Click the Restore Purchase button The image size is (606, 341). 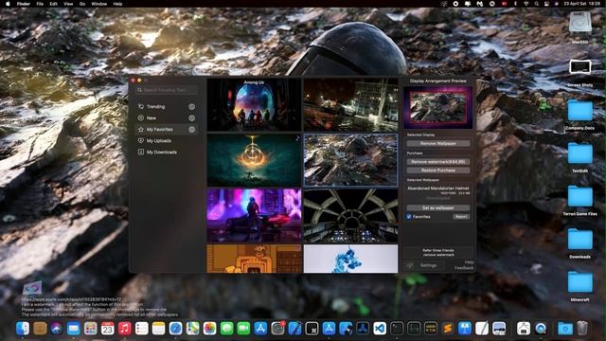click(438, 170)
